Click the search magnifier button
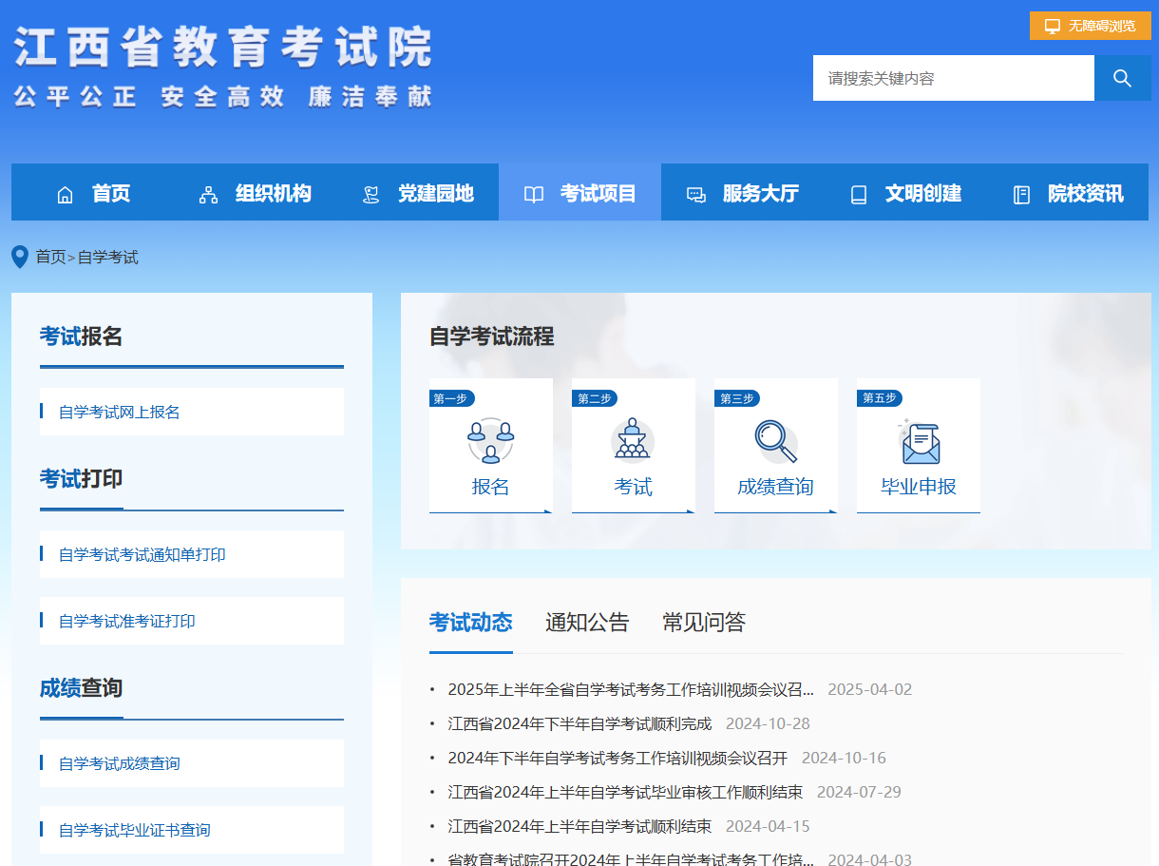1159x866 pixels. pyautogui.click(x=1122, y=78)
